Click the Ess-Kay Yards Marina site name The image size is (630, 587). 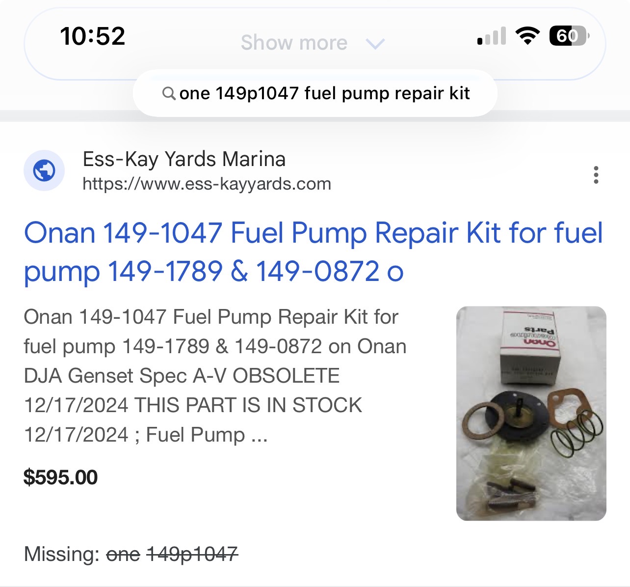point(184,159)
